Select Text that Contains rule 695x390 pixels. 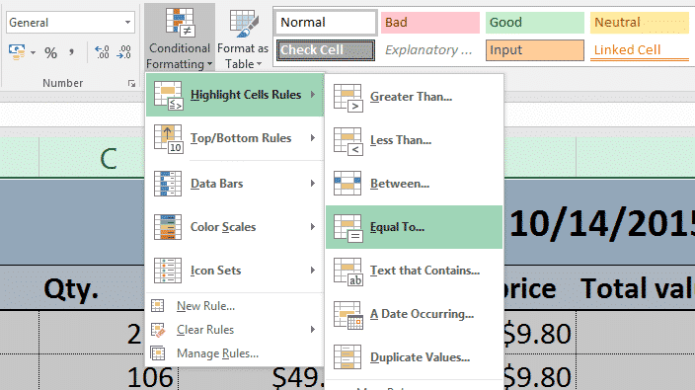(x=414, y=271)
